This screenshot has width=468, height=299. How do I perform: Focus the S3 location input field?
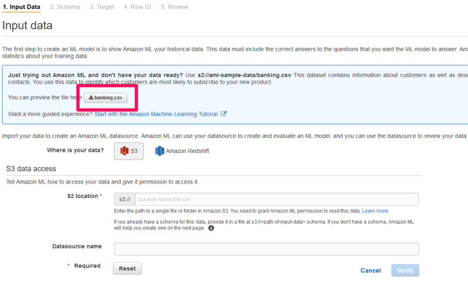pyautogui.click(x=277, y=199)
